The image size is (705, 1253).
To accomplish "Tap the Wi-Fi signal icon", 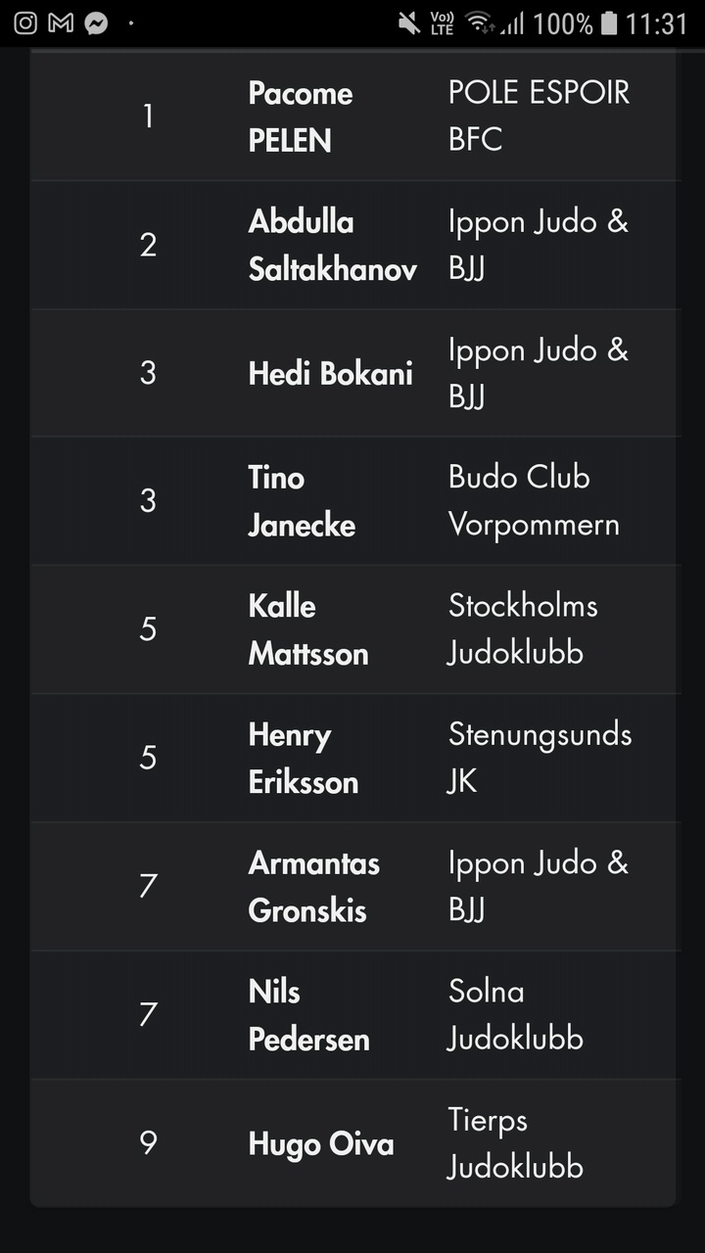I will (x=480, y=23).
